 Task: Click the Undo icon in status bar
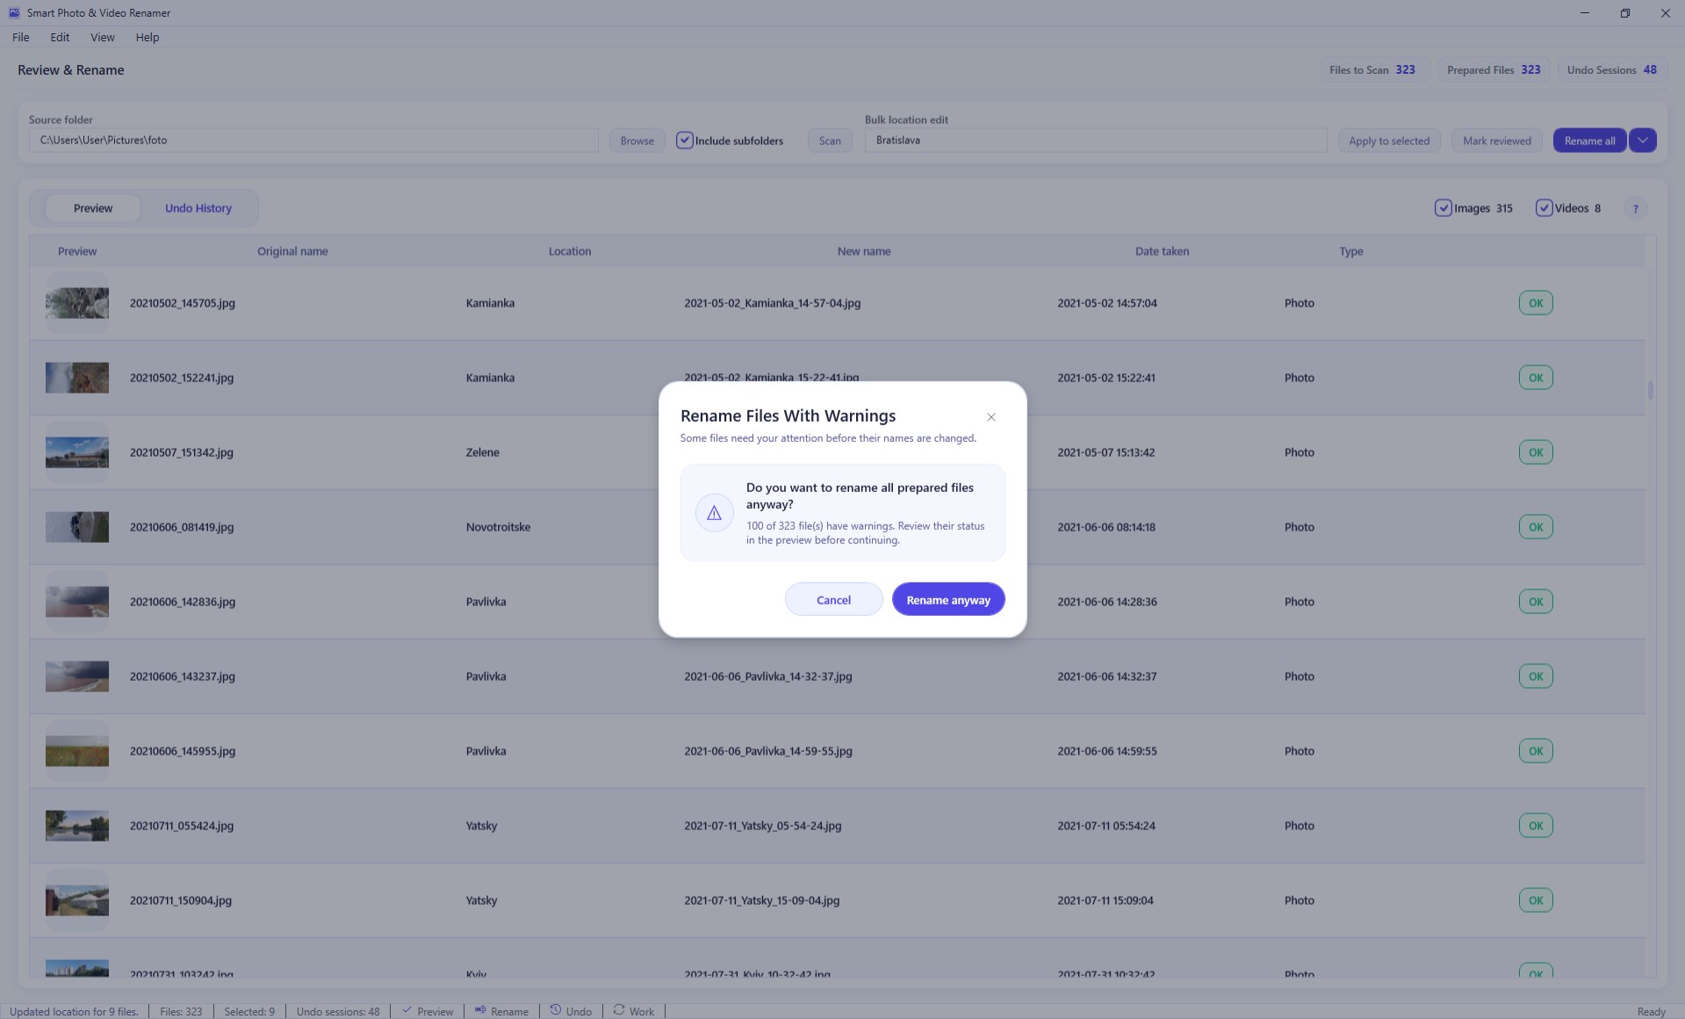[555, 1010]
